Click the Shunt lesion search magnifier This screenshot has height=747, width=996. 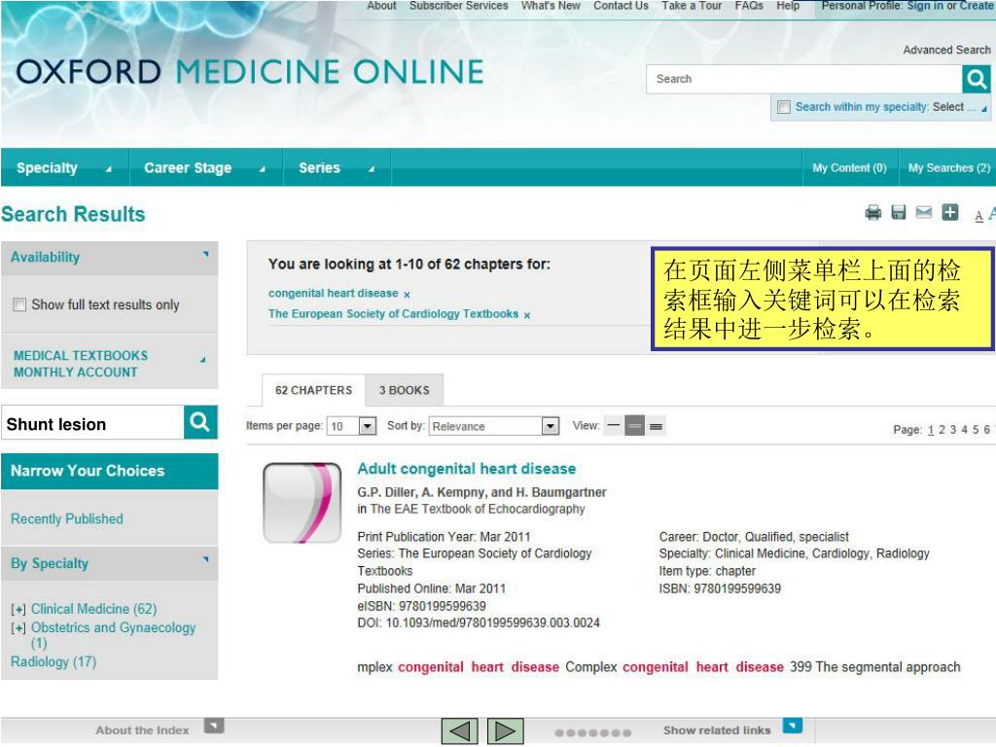(200, 422)
